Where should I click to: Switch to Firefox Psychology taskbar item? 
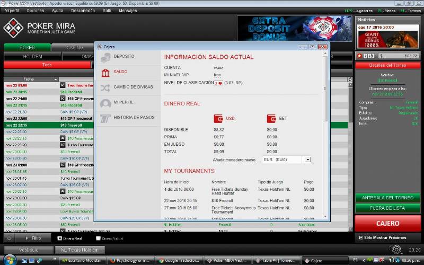tap(131, 260)
